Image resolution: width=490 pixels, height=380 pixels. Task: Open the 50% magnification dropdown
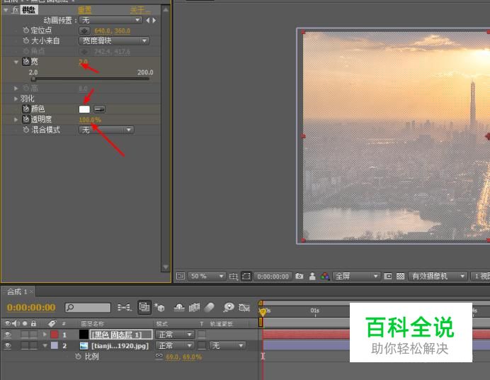[207, 276]
